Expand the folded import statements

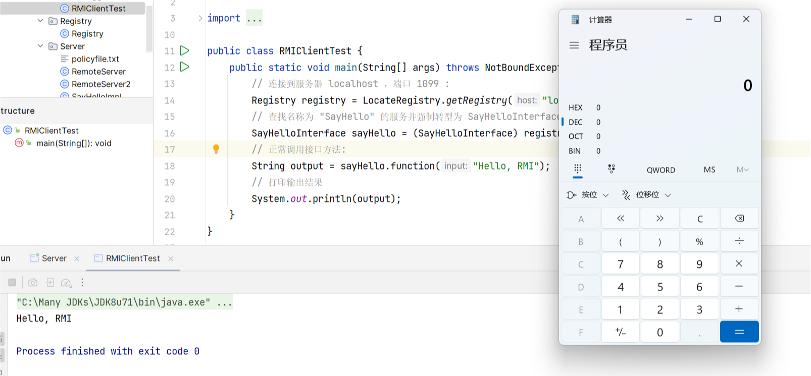pos(200,18)
